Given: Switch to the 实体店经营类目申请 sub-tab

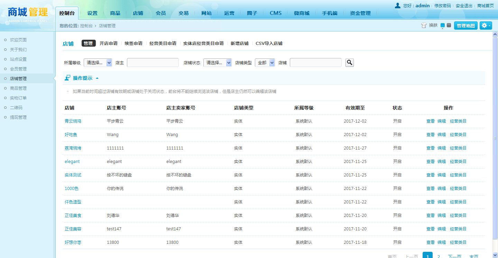Looking at the screenshot, I should (203, 44).
